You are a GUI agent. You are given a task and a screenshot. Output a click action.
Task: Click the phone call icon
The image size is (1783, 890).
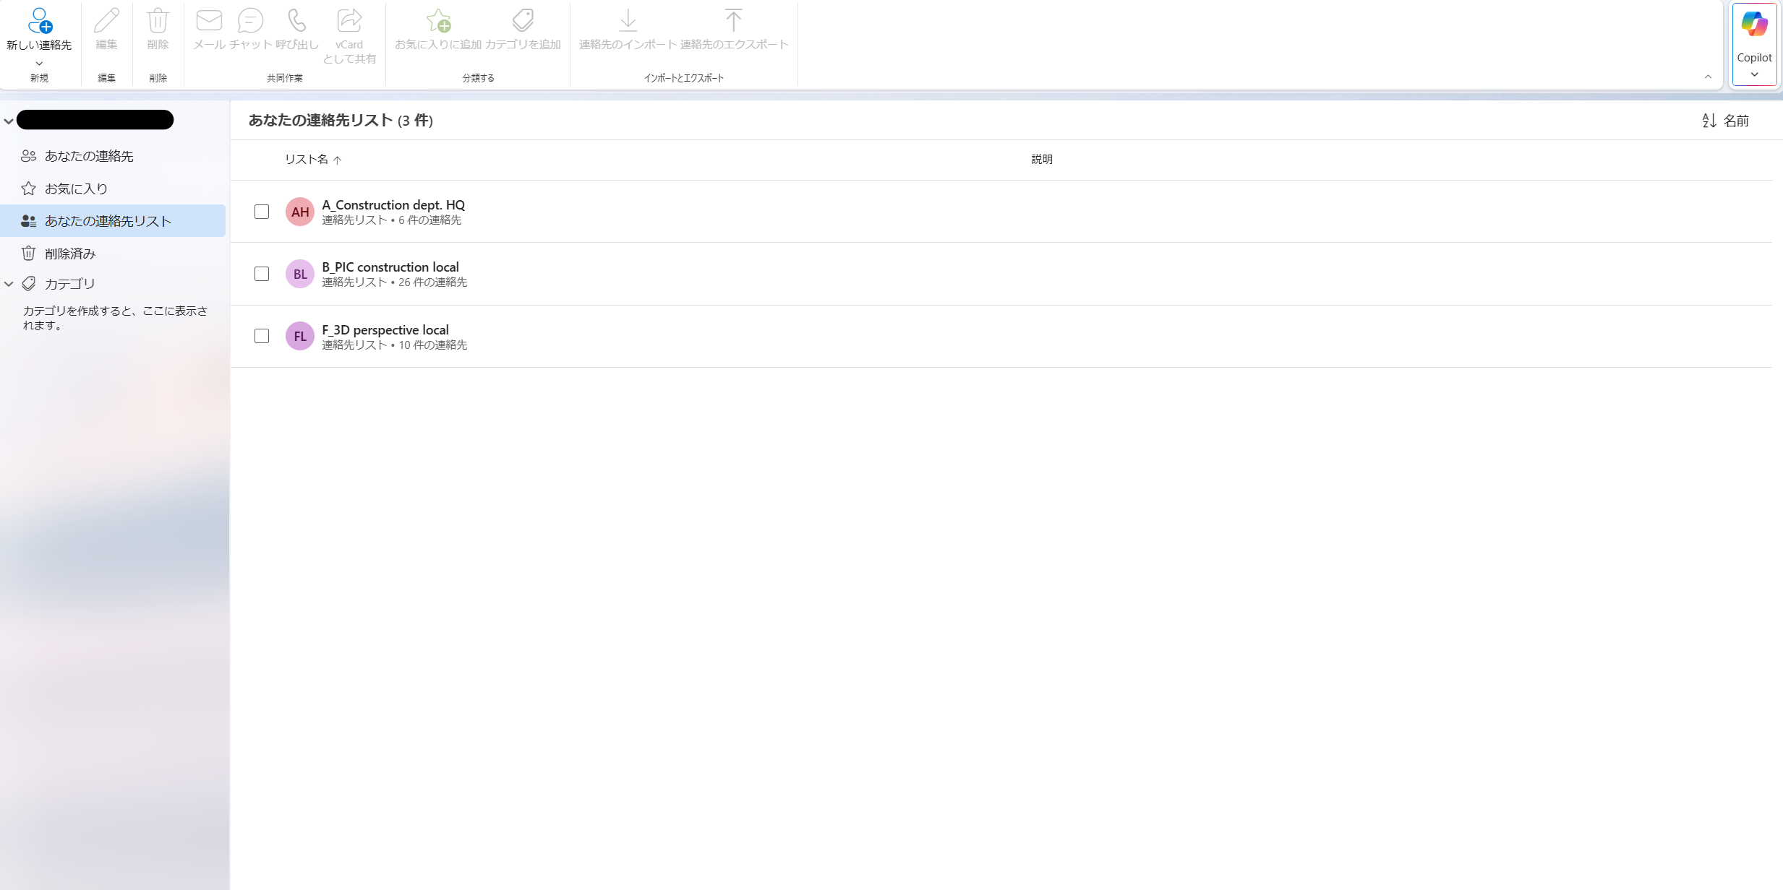297,20
